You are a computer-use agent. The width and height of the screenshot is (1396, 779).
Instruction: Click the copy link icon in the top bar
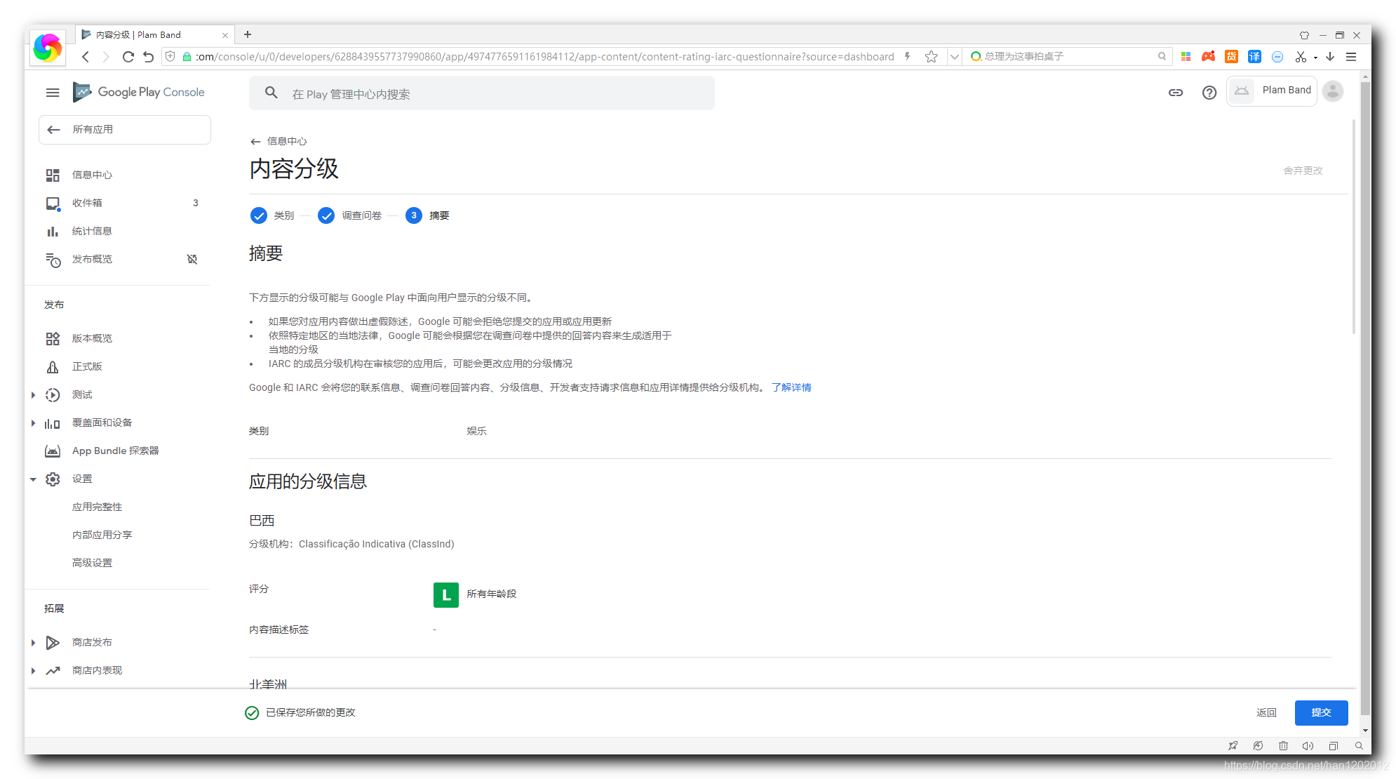pos(1176,93)
